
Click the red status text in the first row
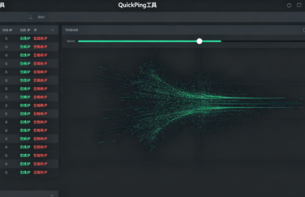(40, 38)
